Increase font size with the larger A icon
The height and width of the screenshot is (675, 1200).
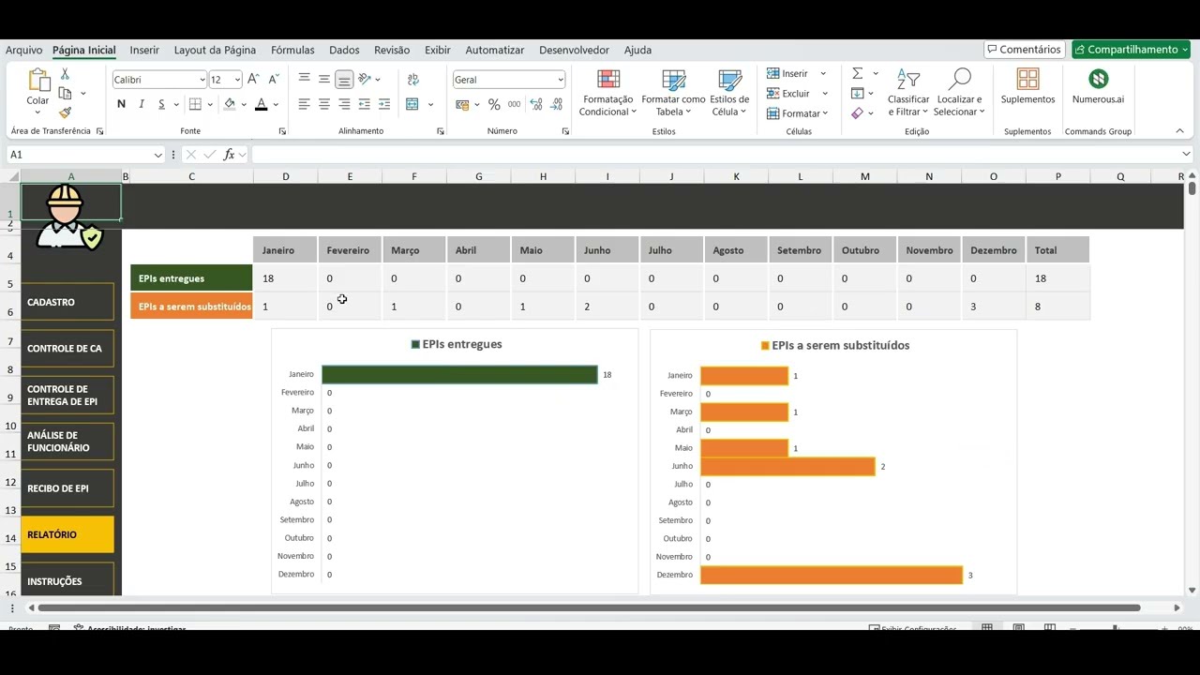[253, 80]
